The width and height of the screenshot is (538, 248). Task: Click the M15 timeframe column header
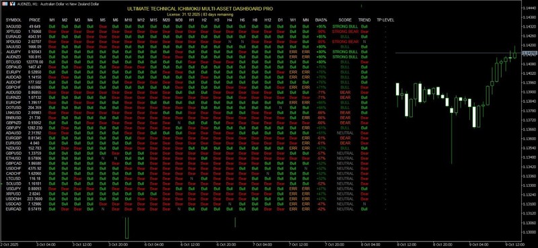(153, 20)
